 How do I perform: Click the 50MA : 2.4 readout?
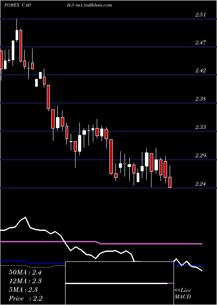coord(25,272)
